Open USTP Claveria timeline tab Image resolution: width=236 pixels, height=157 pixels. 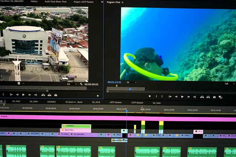[116, 102]
